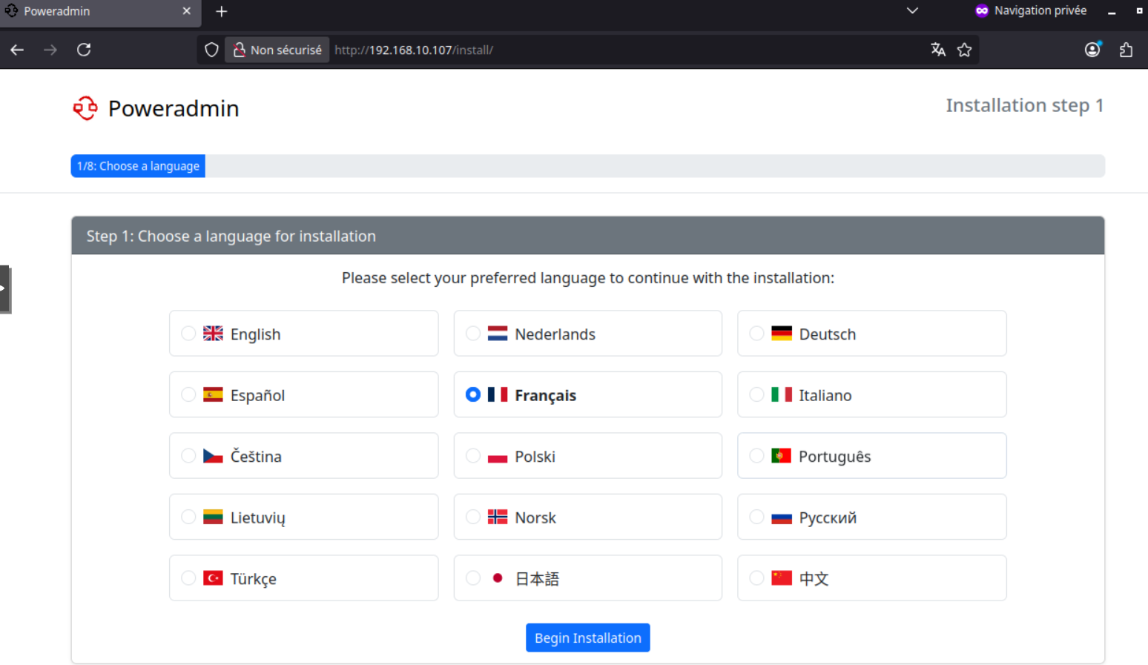Open a new tab with plus button
Image resolution: width=1148 pixels, height=665 pixels.
221,11
